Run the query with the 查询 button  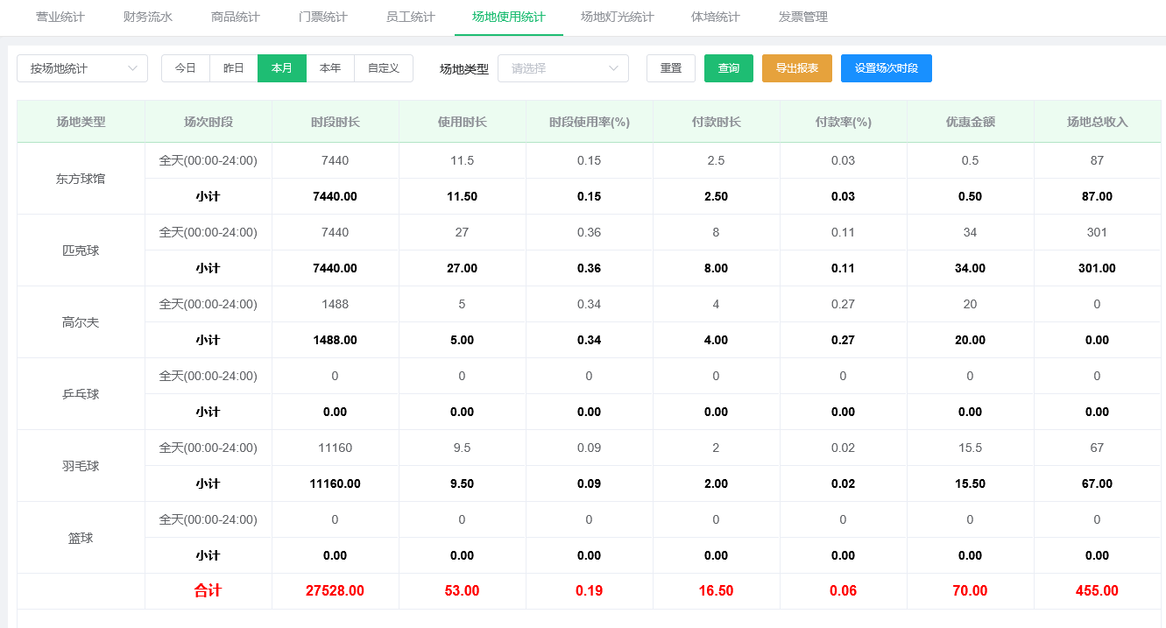click(x=728, y=68)
